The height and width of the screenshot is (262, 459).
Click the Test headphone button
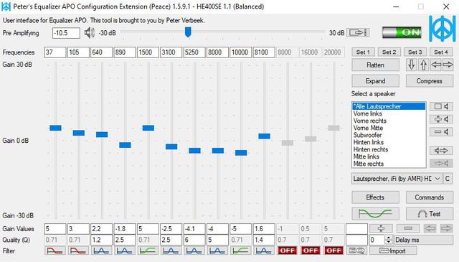[429, 214]
